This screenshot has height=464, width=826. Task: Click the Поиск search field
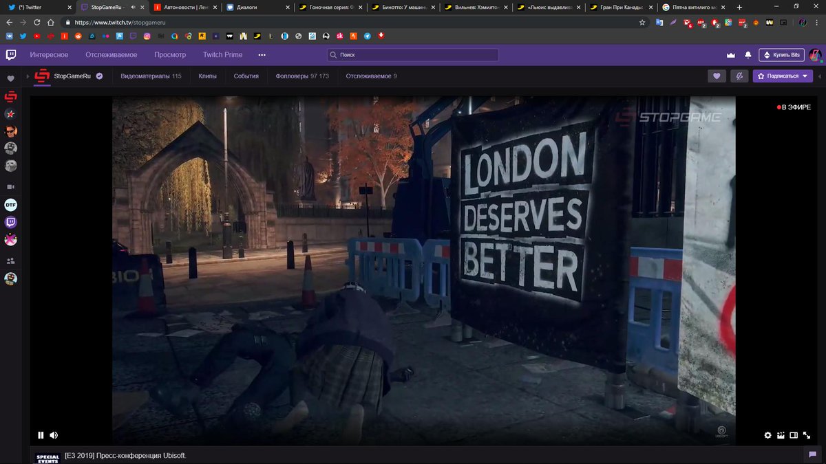(412, 54)
